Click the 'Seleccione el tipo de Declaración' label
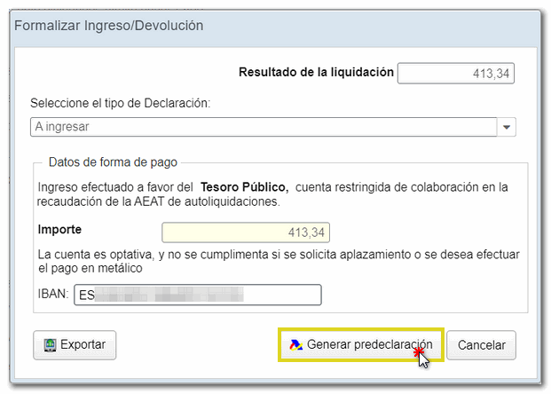 (120, 103)
